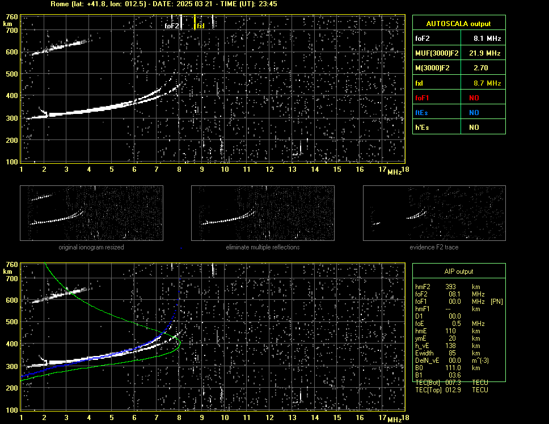Select the blue 'NO' value for ftEs

click(x=474, y=113)
